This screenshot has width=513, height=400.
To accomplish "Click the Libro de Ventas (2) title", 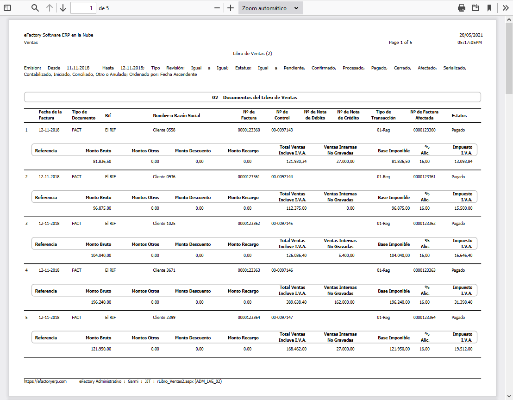I will (252, 53).
